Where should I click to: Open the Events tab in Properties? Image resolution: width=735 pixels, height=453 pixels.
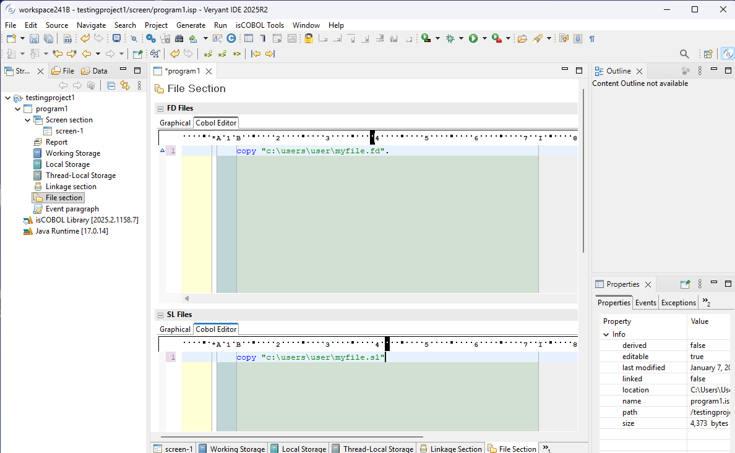click(645, 303)
